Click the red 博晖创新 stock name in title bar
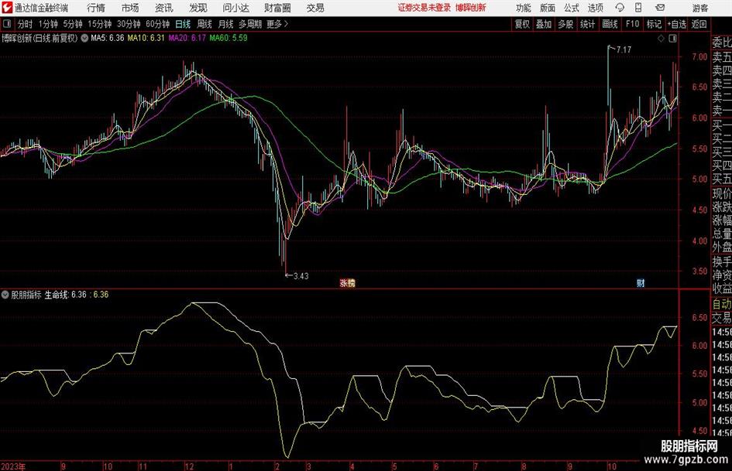Viewport: 732px width, 471px height. (x=471, y=8)
